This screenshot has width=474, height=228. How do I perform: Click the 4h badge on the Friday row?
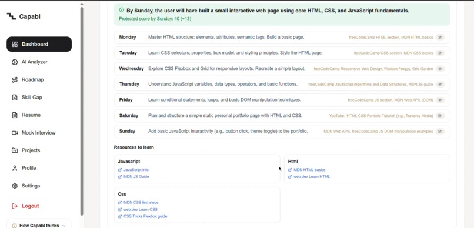point(440,100)
